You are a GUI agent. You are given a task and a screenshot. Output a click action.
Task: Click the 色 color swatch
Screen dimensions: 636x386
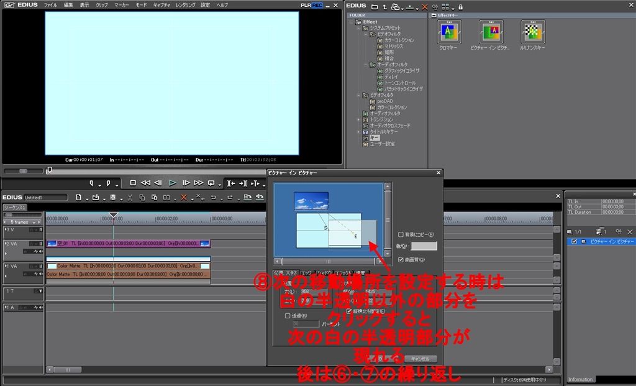(x=424, y=247)
